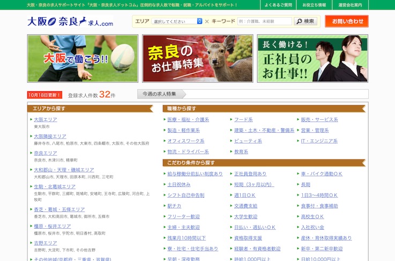The width and height of the screenshot is (395, 261).
Task: Filter by 土日祝休み condition
Action: point(180,184)
